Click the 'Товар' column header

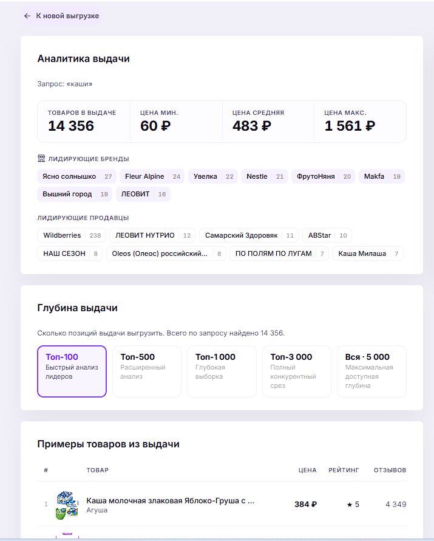pos(98,470)
